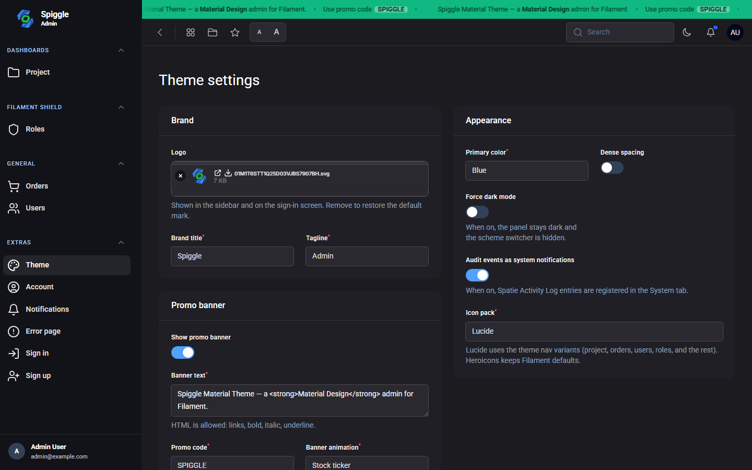Click the uploaded logo thumbnail preview
The image size is (752, 470).
pyautogui.click(x=199, y=176)
